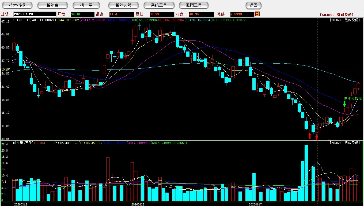Click the 智能集 button

click(52, 5)
